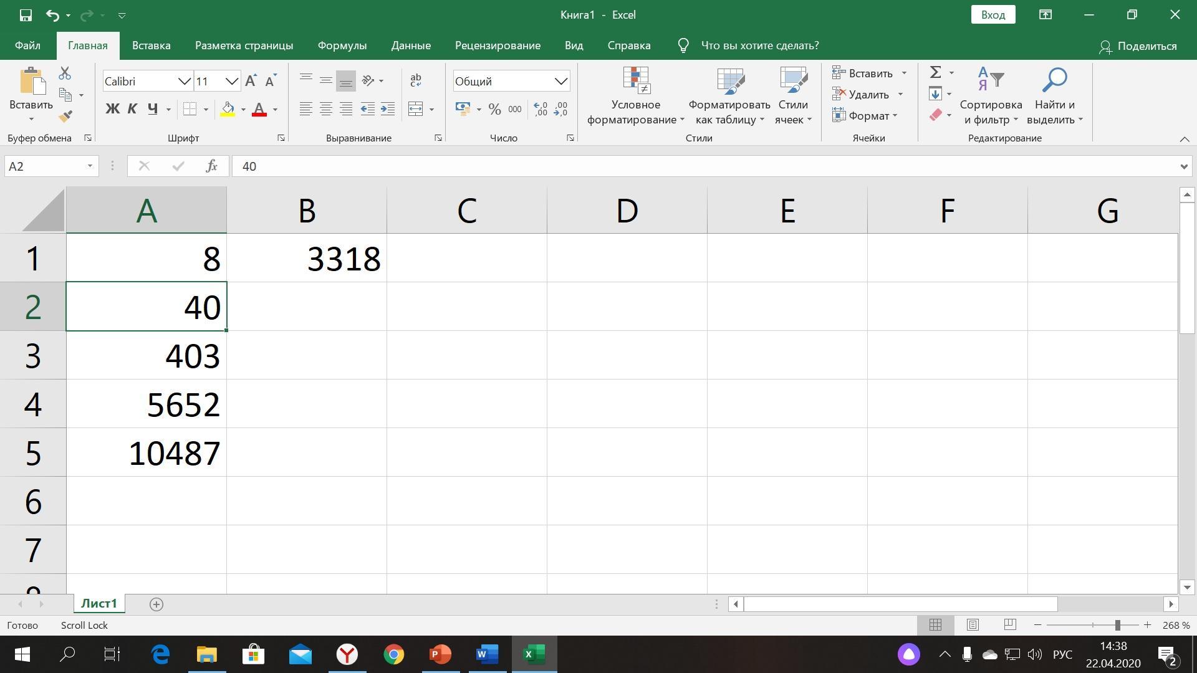Select cell B1 containing 3318
1197x673 pixels.
tap(306, 258)
